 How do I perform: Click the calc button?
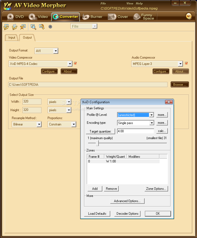162,131
